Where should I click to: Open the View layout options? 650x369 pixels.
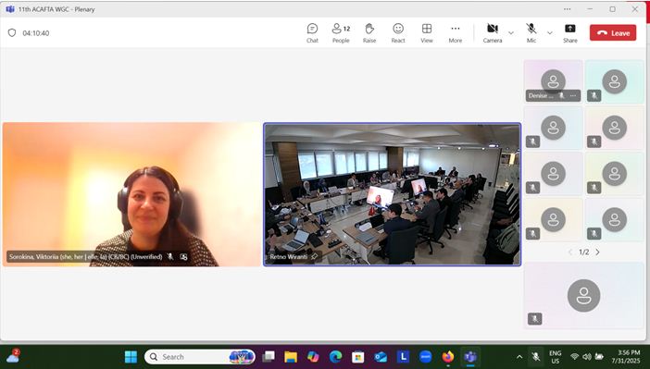[427, 33]
